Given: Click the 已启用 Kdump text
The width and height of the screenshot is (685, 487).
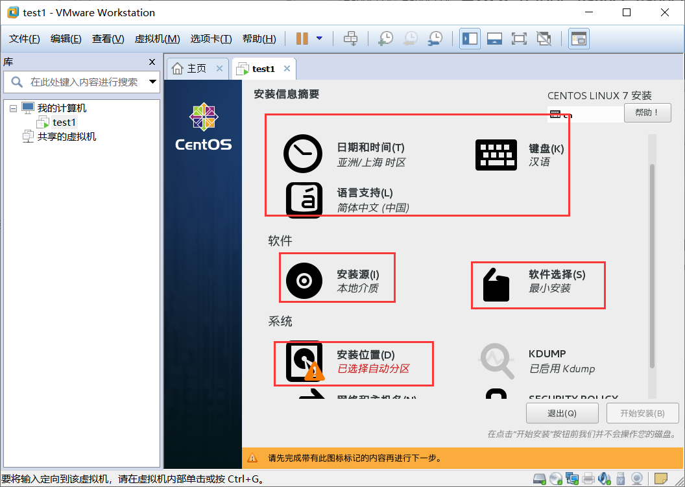Looking at the screenshot, I should click(562, 368).
